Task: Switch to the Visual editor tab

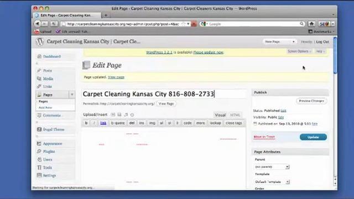Action: (x=220, y=115)
